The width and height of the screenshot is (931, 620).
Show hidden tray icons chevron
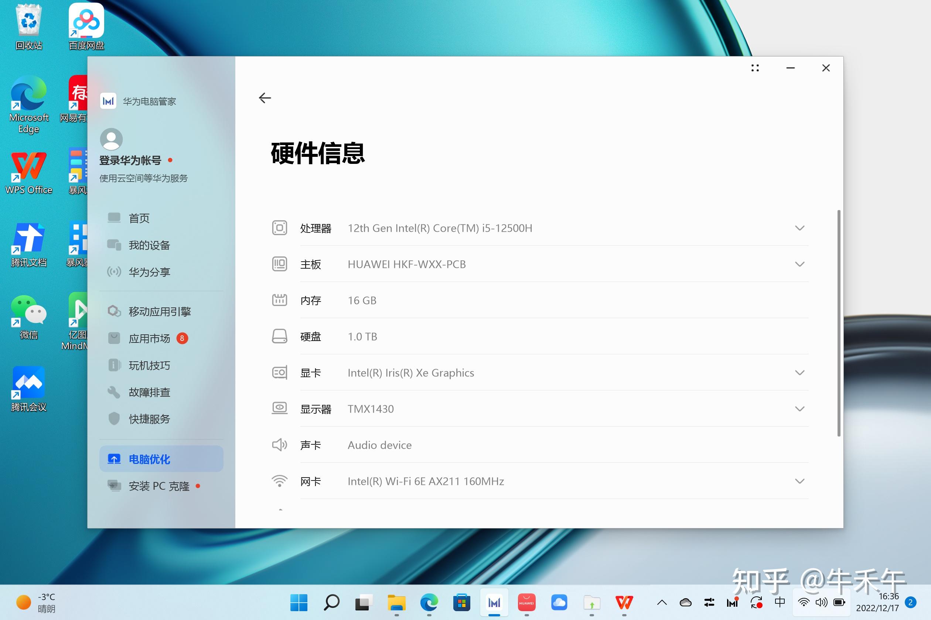(x=662, y=603)
